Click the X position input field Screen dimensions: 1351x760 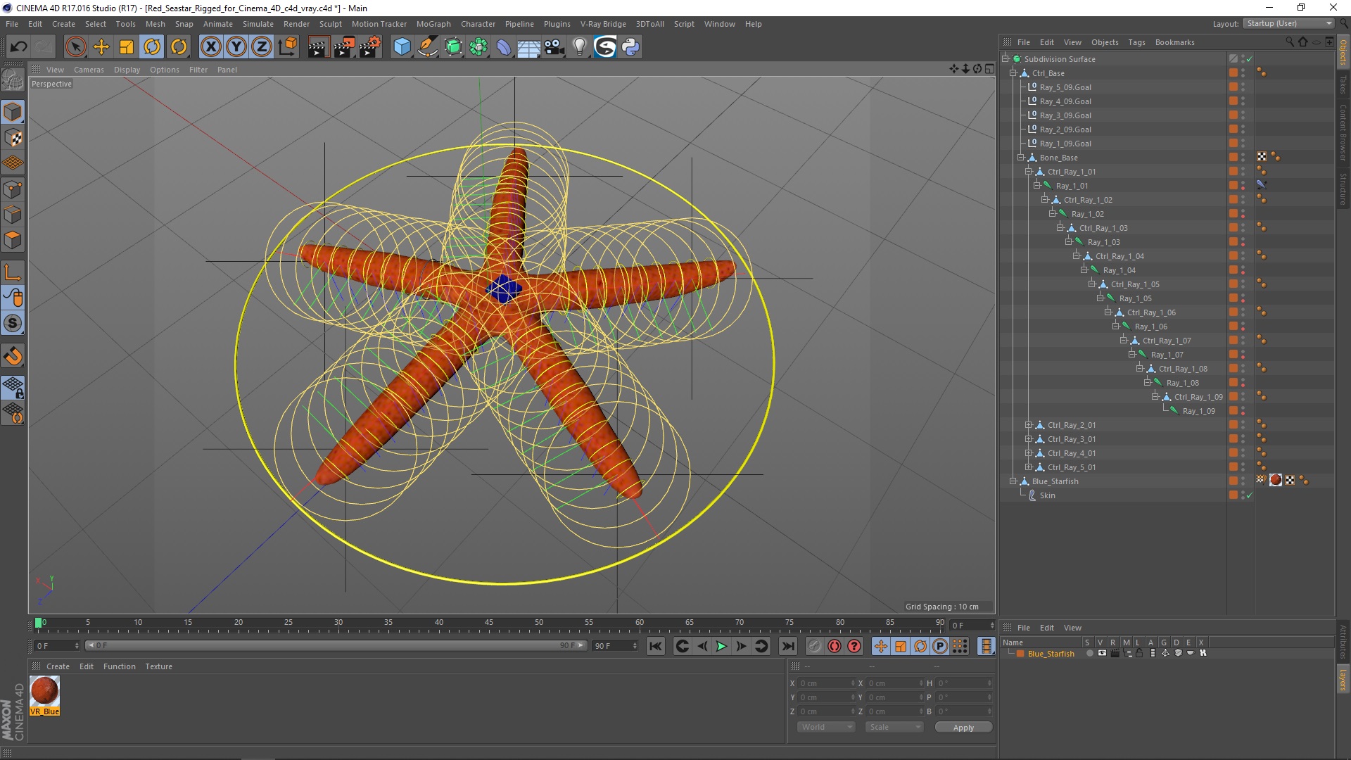pyautogui.click(x=826, y=683)
